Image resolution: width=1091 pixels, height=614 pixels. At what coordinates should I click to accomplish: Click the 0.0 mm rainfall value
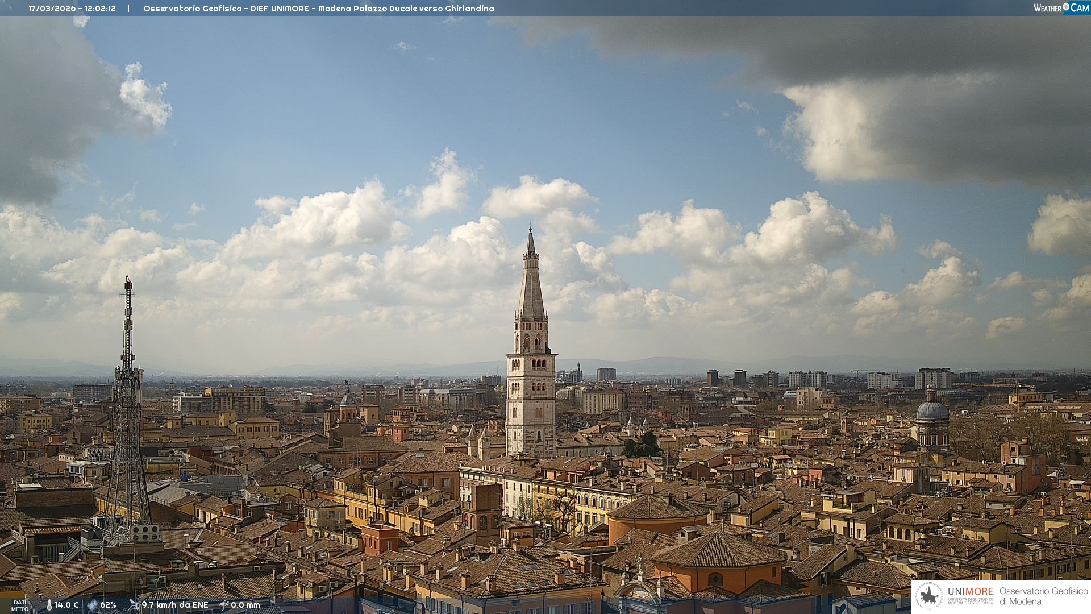(x=245, y=605)
